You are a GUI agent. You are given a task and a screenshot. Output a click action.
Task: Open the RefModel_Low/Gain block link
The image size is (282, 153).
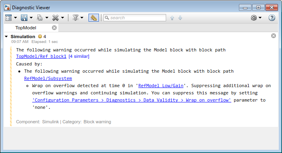tap(161, 86)
